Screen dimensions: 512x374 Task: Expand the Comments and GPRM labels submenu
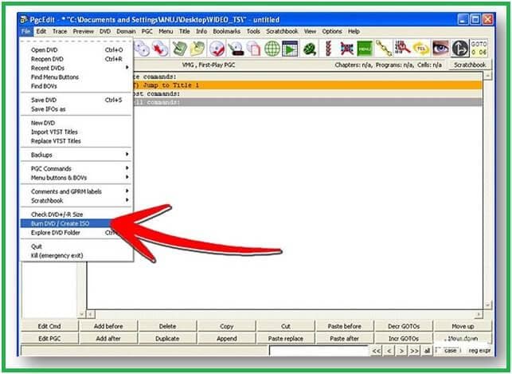pos(76,191)
